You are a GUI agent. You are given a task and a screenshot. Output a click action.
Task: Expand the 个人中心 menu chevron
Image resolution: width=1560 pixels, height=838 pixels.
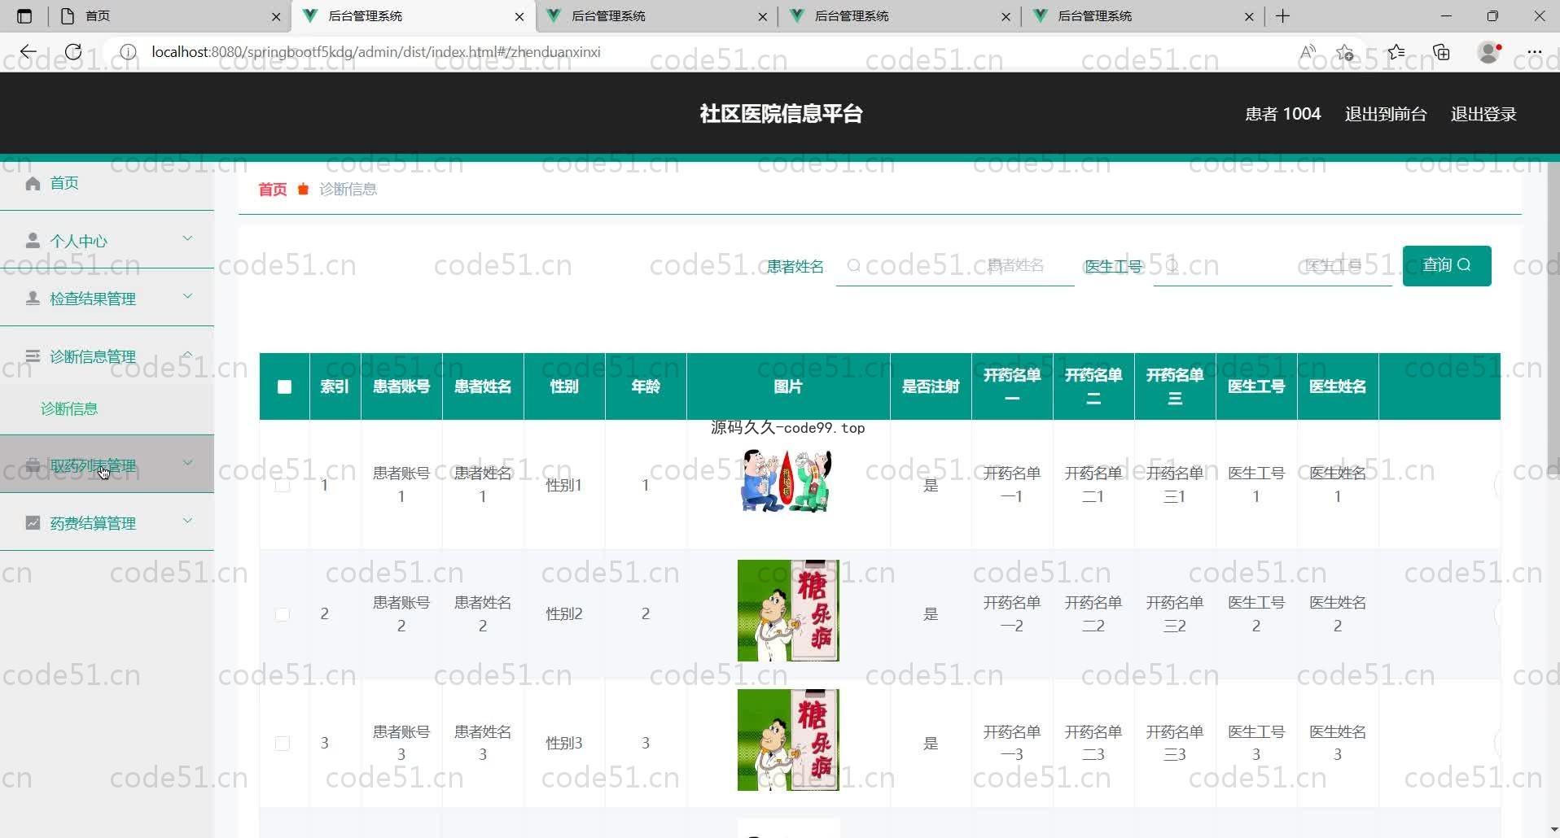tap(188, 239)
